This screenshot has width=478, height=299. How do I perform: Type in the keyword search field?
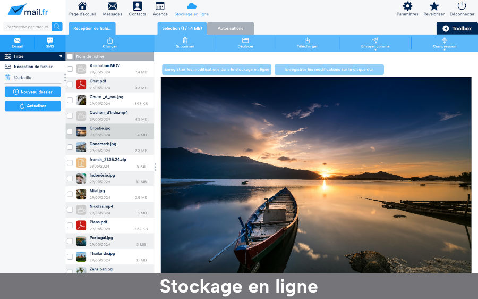tap(27, 27)
